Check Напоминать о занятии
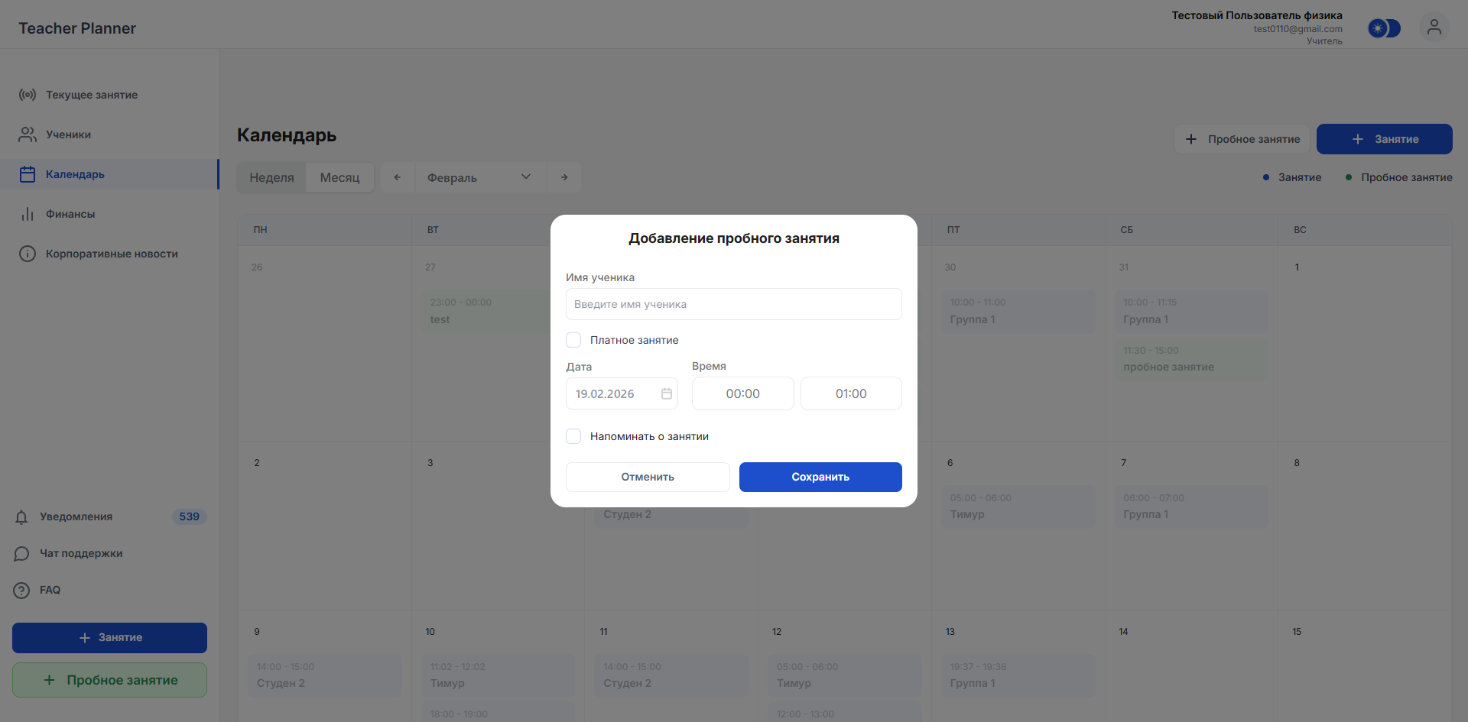Screen dimensions: 1468x722 (573, 436)
